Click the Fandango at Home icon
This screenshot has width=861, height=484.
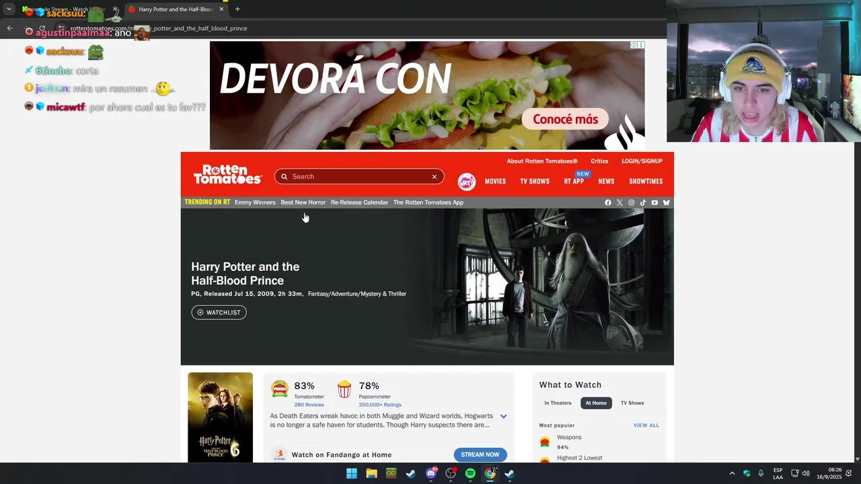279,455
